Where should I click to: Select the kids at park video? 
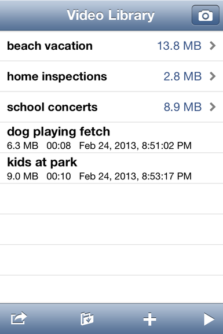[x=111, y=168]
